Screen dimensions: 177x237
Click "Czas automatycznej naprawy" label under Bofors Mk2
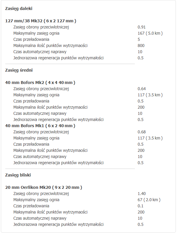[40, 113]
